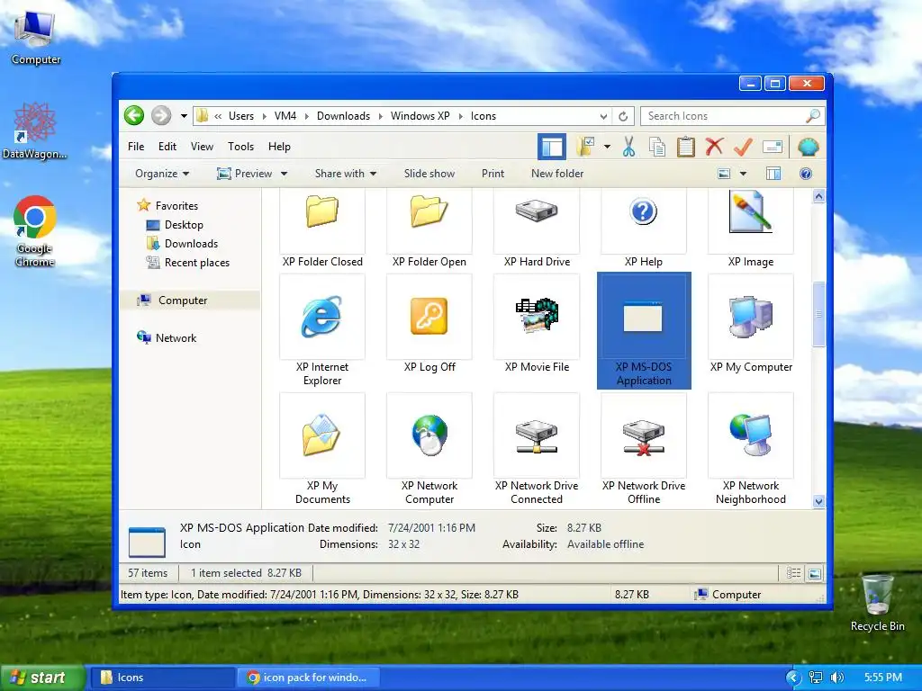Image resolution: width=922 pixels, height=691 pixels.
Task: Click the Refresh button in address bar
Action: pos(623,116)
